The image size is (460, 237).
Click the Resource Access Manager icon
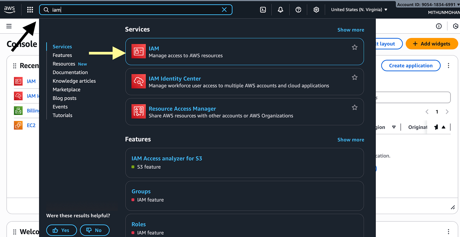[x=139, y=111]
